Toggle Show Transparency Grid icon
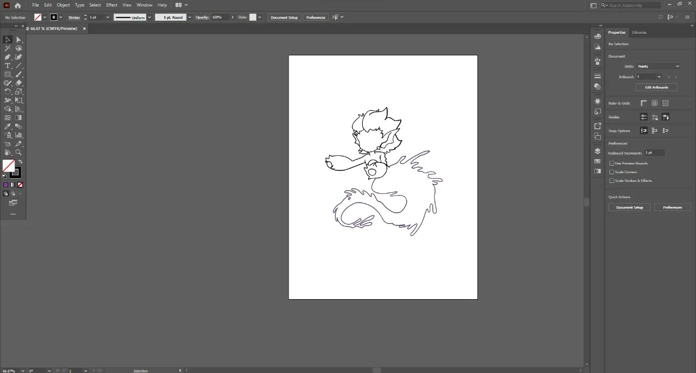Viewport: 696px width, 373px height. [666, 103]
